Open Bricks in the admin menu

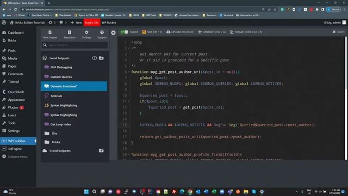(x=18, y=40)
